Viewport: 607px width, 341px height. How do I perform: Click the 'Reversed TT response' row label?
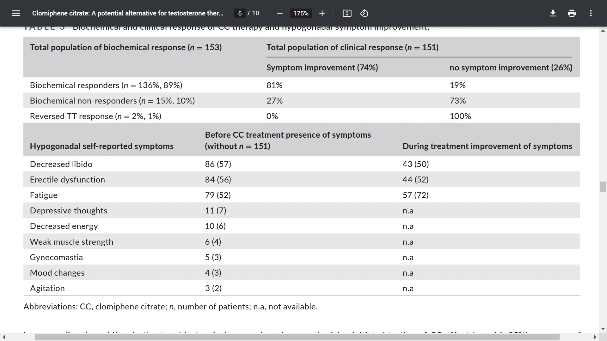(95, 116)
